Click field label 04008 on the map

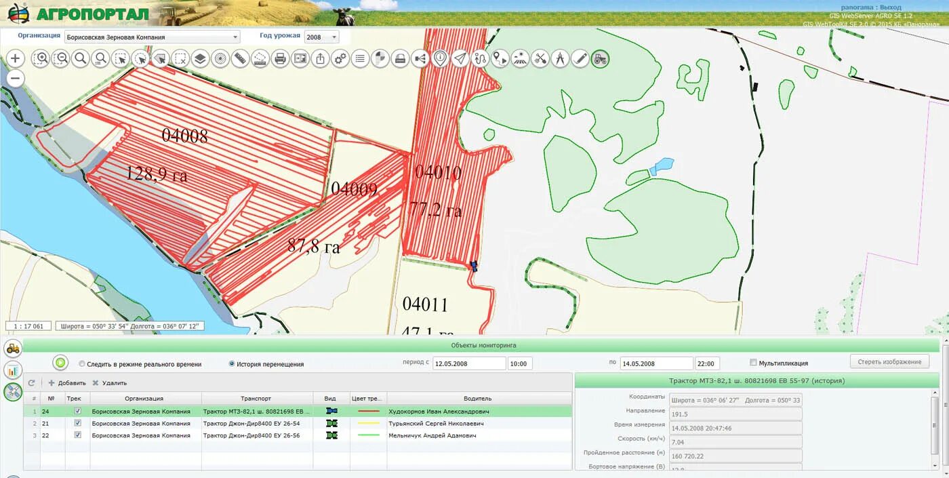(184, 135)
